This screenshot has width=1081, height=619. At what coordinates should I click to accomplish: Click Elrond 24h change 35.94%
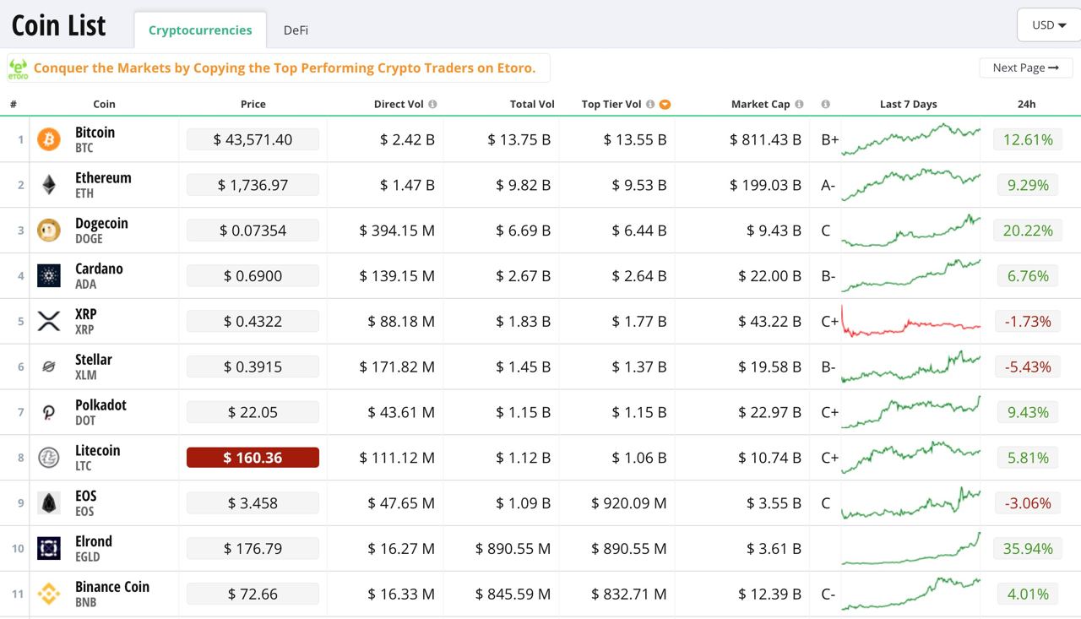pos(1027,549)
